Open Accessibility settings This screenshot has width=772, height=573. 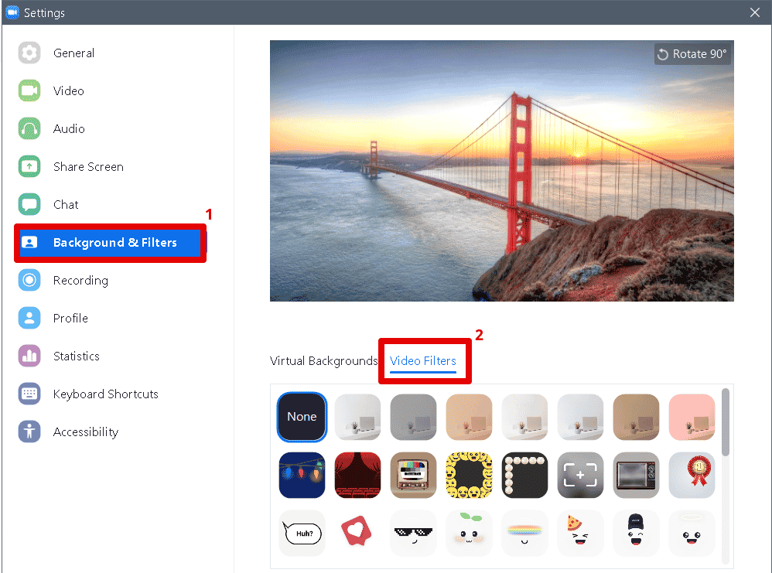pyautogui.click(x=86, y=432)
